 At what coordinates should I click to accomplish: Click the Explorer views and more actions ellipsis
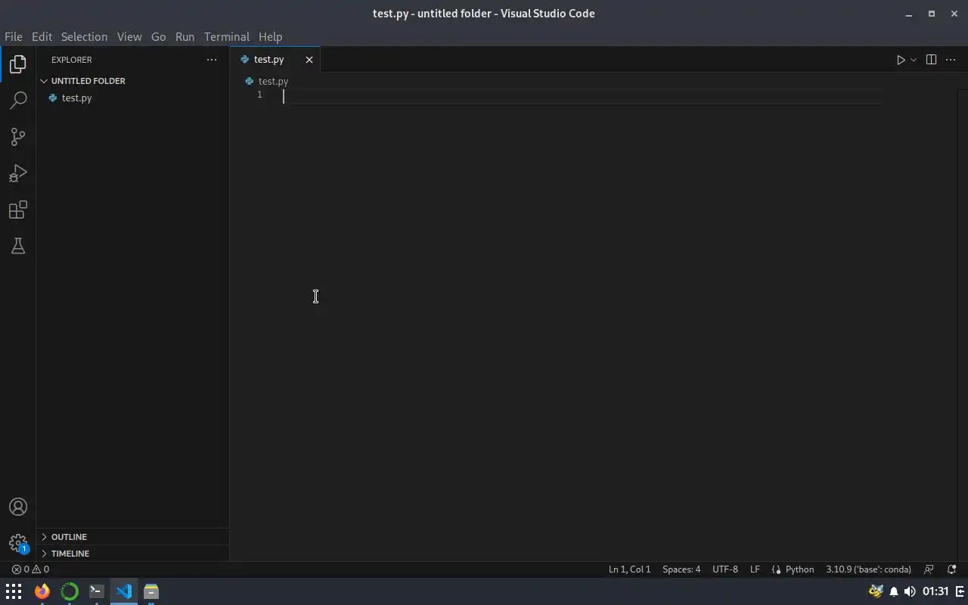[212, 60]
